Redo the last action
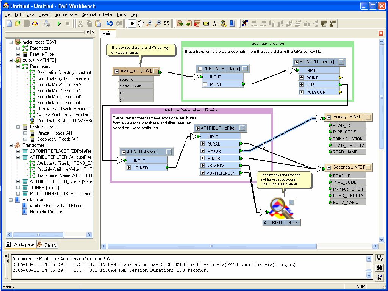Image resolution: width=388 pixels, height=291 pixels. coord(118,23)
